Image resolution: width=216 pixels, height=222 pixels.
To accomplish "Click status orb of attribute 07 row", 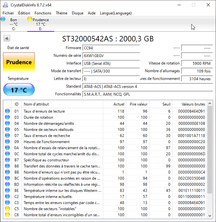I will tap(7, 135).
